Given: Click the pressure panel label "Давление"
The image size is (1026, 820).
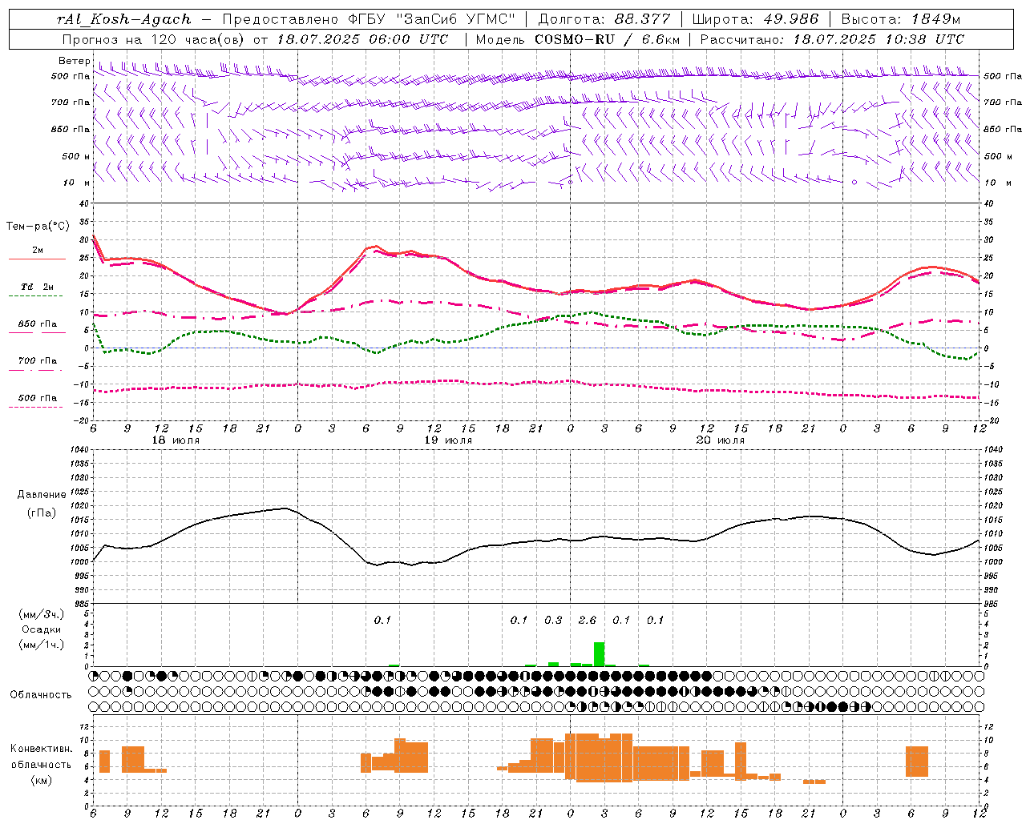Looking at the screenshot, I should point(42,495).
